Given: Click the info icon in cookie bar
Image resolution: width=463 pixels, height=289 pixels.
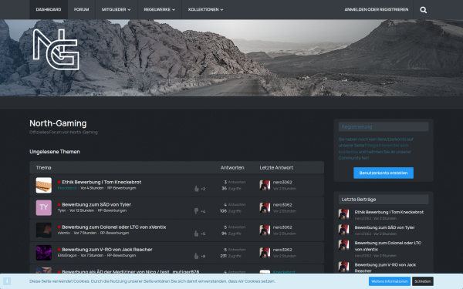Looking at the screenshot, I should 7,281.
